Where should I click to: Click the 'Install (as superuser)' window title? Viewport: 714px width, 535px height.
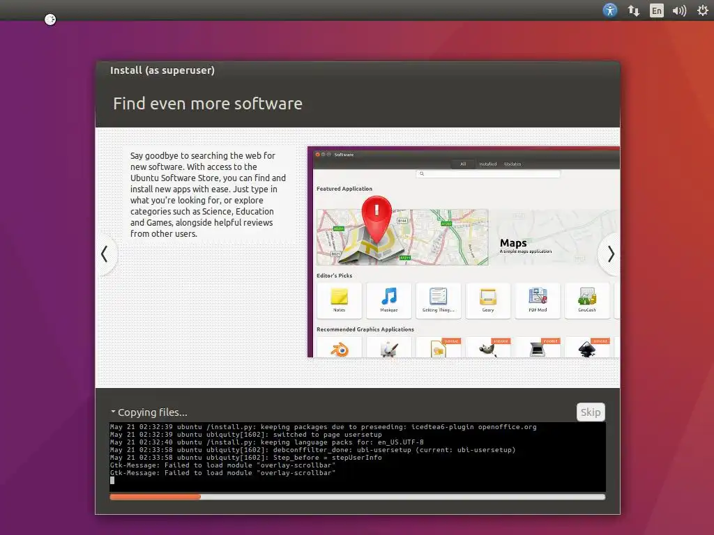162,70
